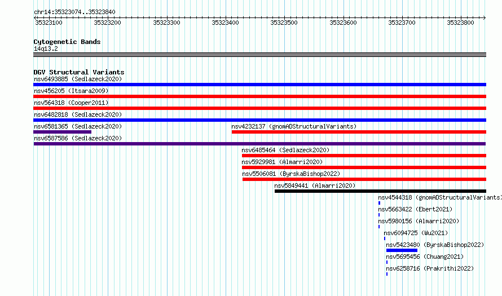
Task: Select the red bar under nsv5929981
Action: coord(364,167)
